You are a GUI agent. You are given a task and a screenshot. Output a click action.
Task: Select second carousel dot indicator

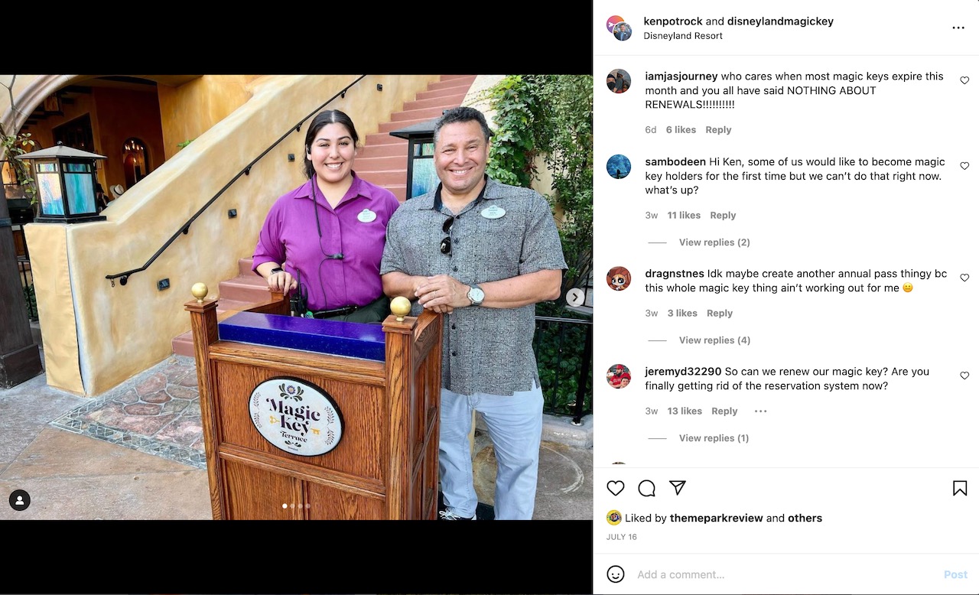[293, 506]
